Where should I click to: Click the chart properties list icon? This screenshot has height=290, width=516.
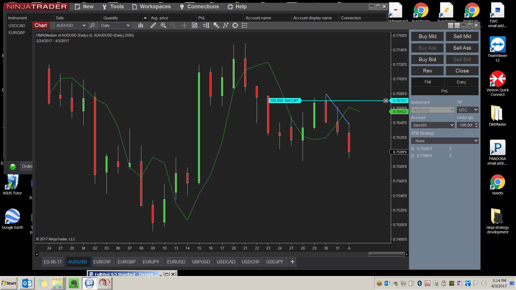[244, 25]
